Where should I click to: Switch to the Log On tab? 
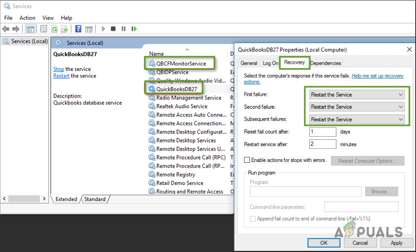point(271,63)
